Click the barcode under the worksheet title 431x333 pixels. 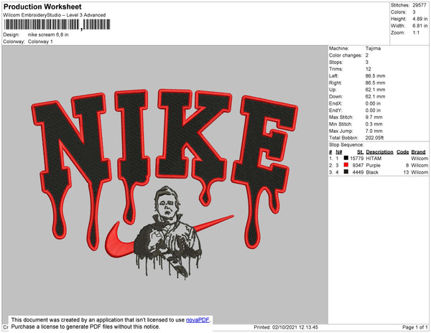(57, 24)
